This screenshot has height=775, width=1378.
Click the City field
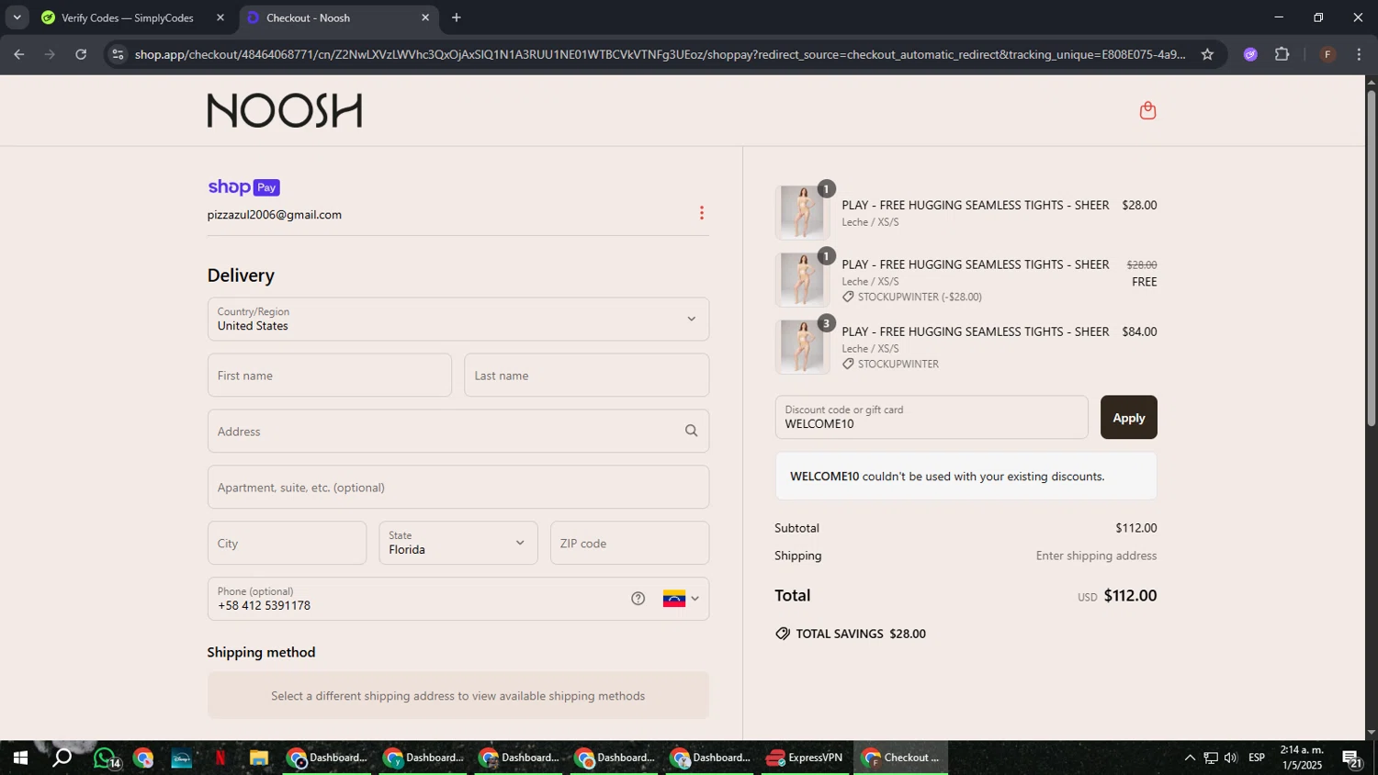[x=287, y=543]
